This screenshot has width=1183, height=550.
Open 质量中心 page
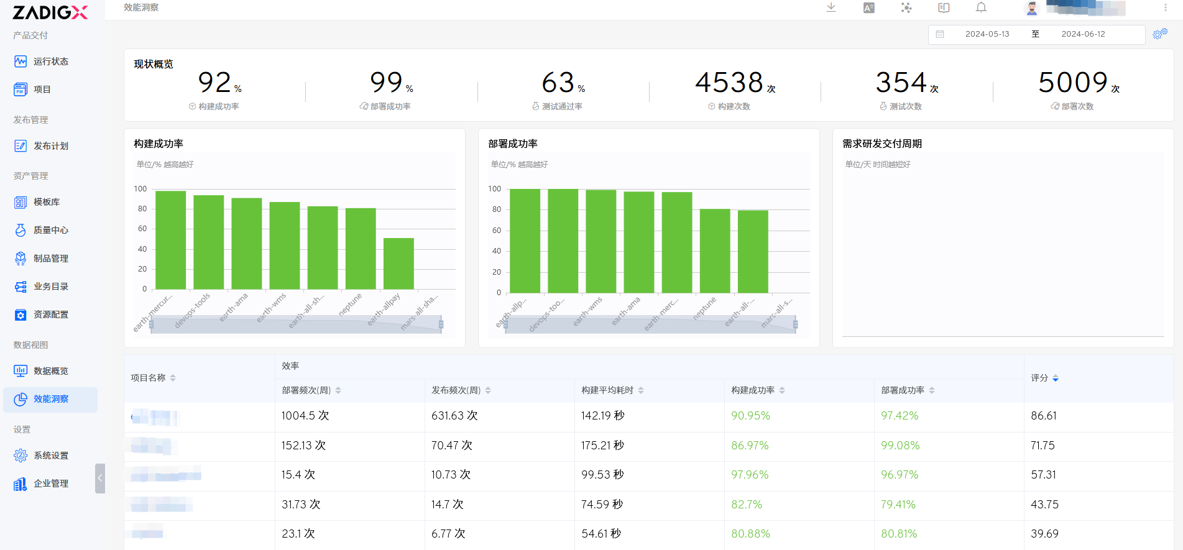tap(50, 230)
